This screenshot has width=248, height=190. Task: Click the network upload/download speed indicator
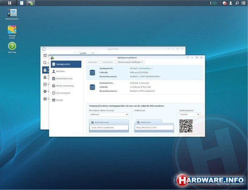(x=214, y=3)
